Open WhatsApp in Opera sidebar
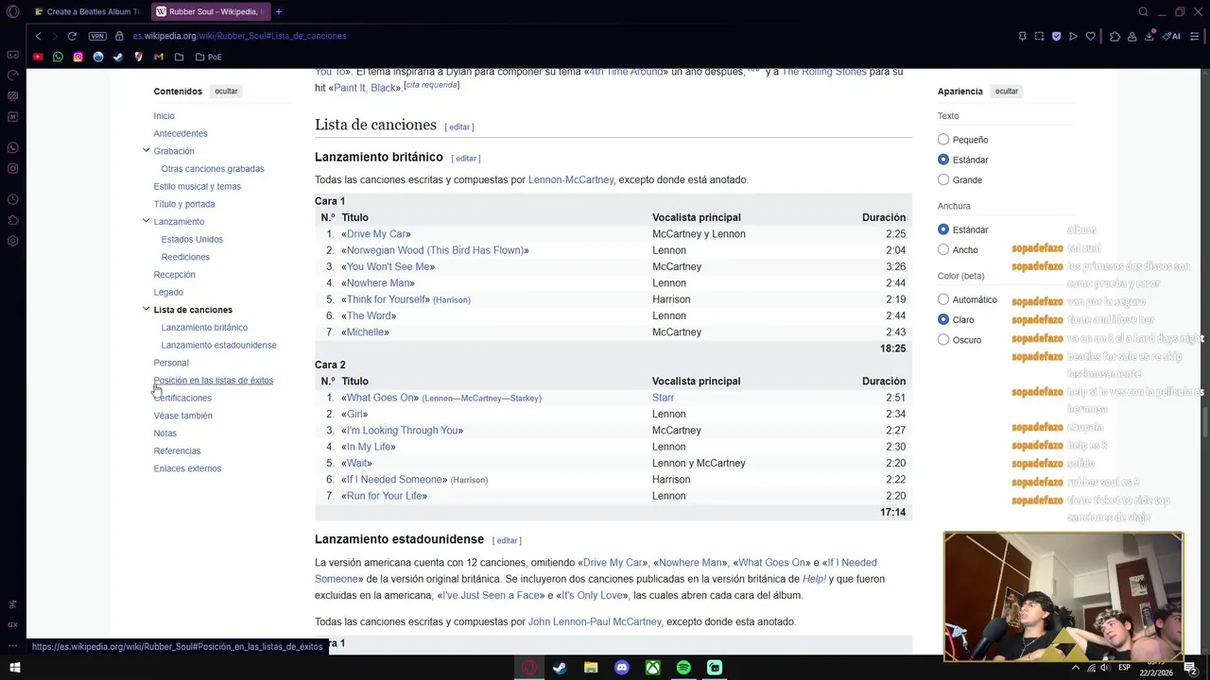Image resolution: width=1210 pixels, height=680 pixels. (x=12, y=147)
